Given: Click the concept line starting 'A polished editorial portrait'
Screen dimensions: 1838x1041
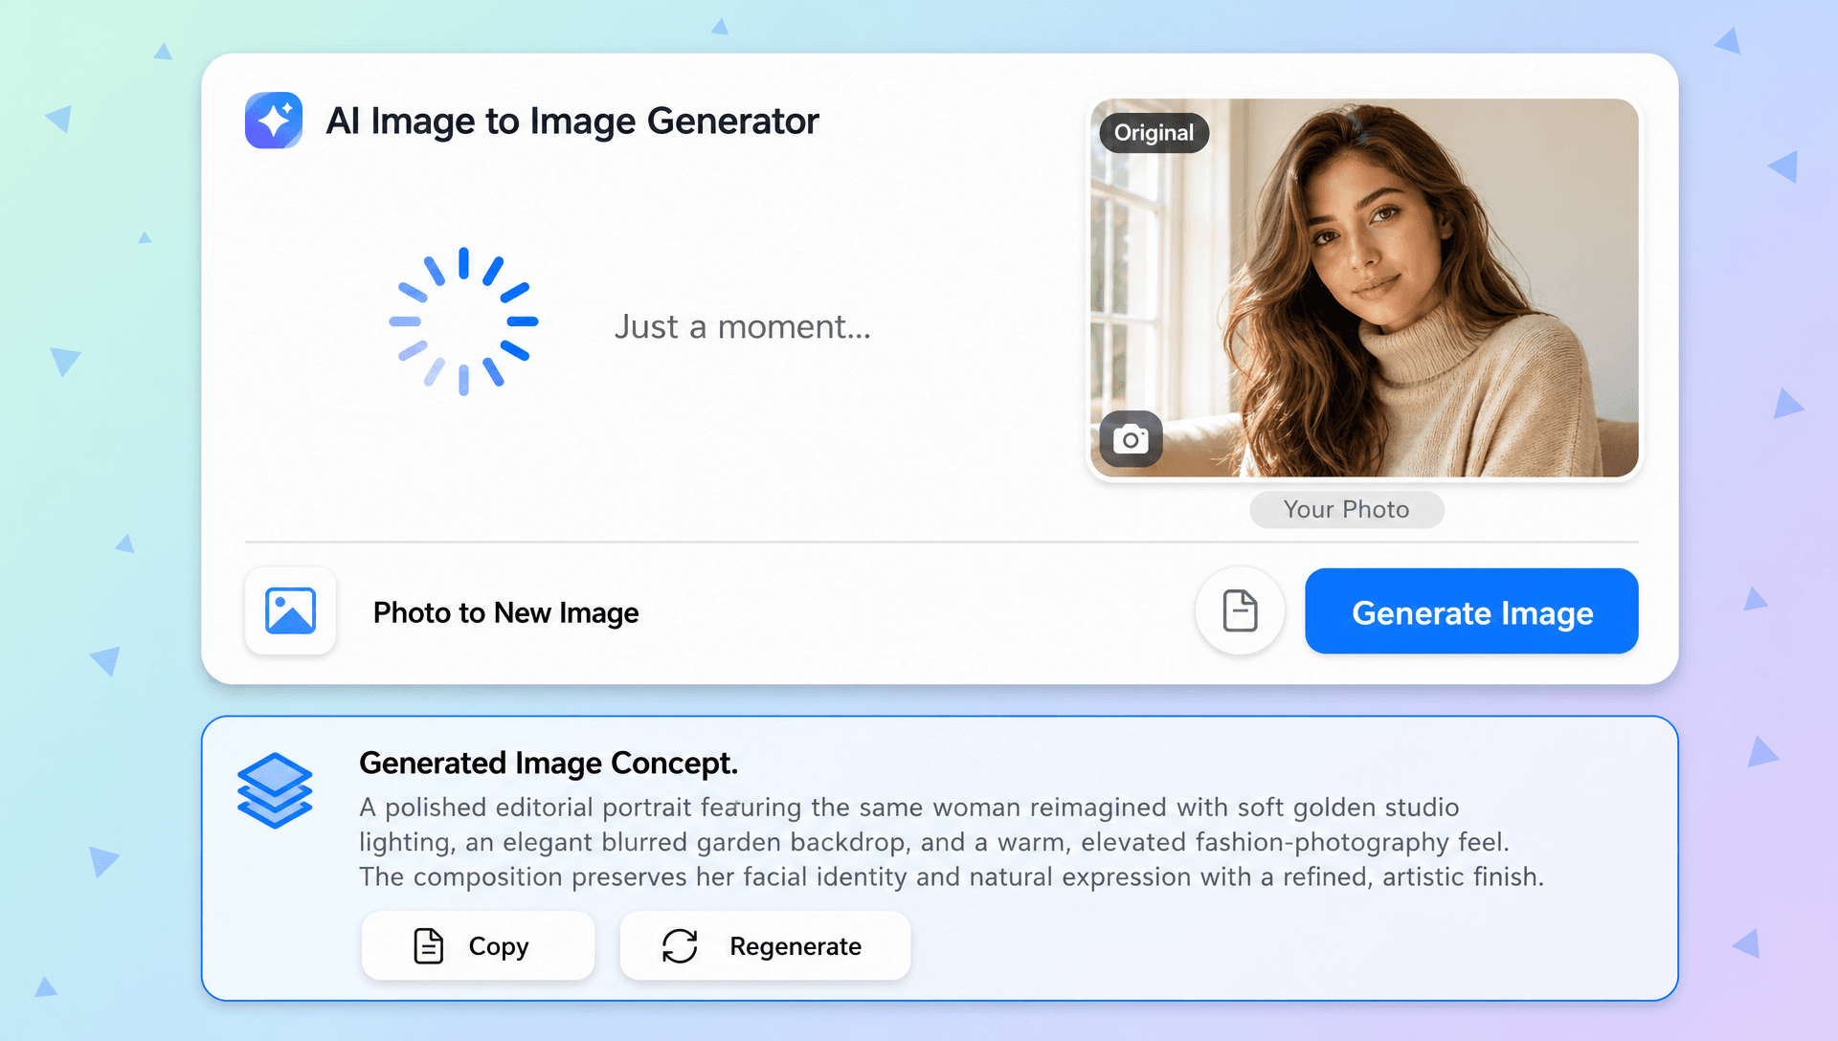Looking at the screenshot, I should (909, 808).
